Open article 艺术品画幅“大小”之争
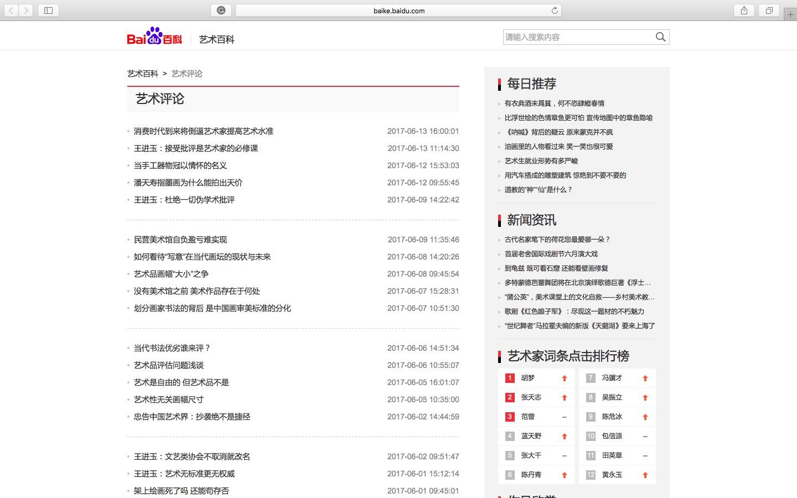This screenshot has width=797, height=498. [171, 274]
